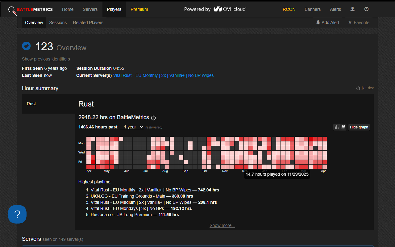Select Rust in the hour summary sidebar

[x=48, y=104]
